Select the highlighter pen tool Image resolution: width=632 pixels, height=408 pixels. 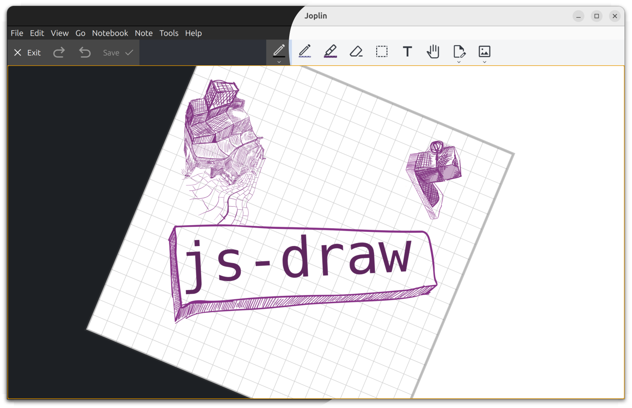point(330,51)
